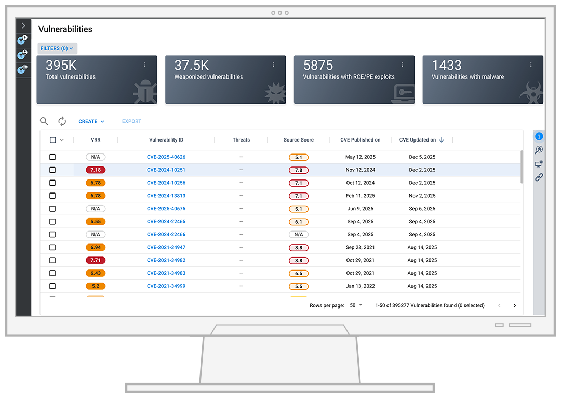Open the Rows per page selector
561x398 pixels.
click(x=356, y=305)
